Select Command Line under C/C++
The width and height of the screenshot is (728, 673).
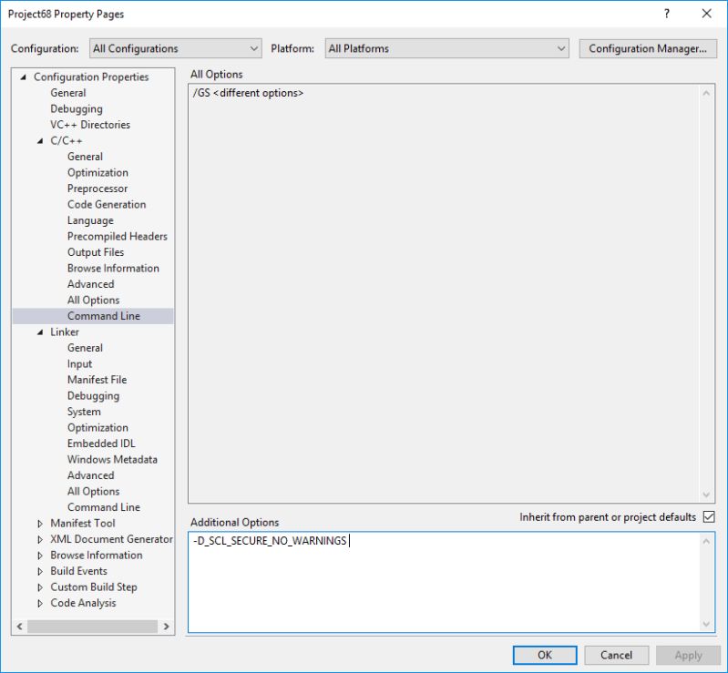[x=104, y=316]
